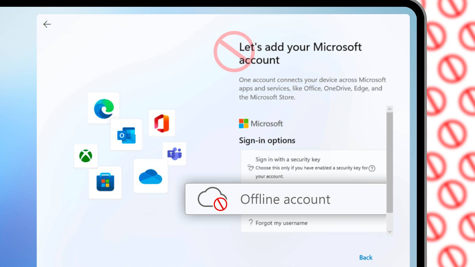
Task: Click the scrollbar up arrow
Action: [390, 109]
